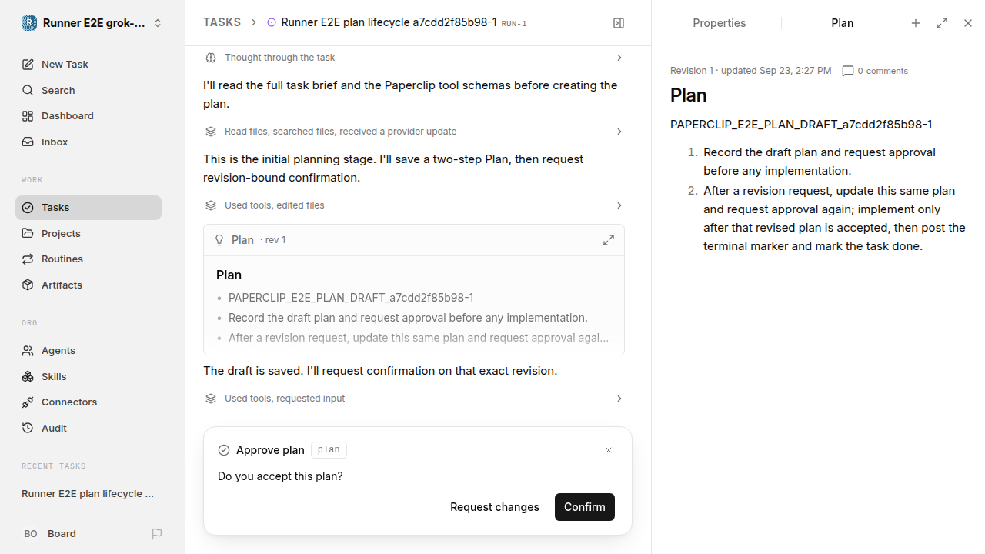
Task: Expand the Plan side panel fullscreen
Action: (x=942, y=23)
